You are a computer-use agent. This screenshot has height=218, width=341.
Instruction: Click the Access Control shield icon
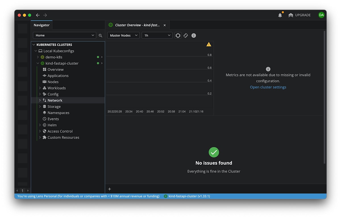tap(44, 131)
